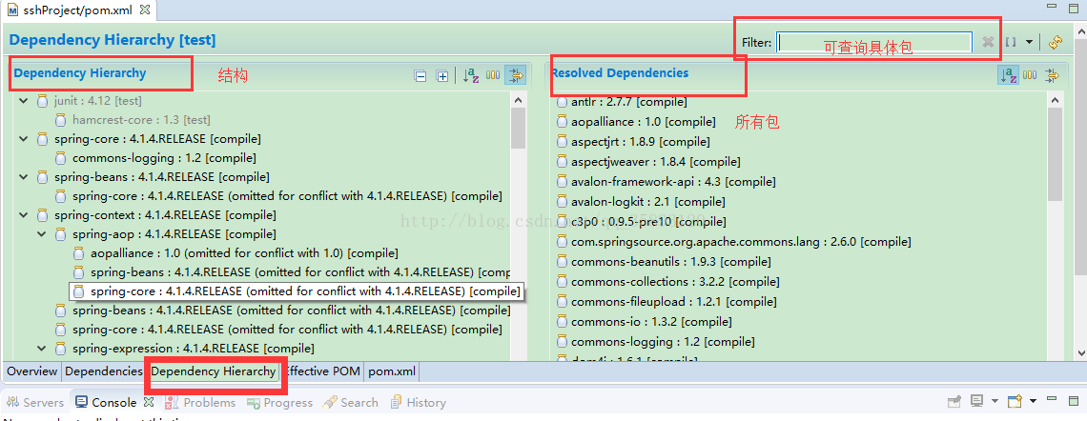Collapse the top-level spring-beans : 4.1.4.RELEASE node

24,177
